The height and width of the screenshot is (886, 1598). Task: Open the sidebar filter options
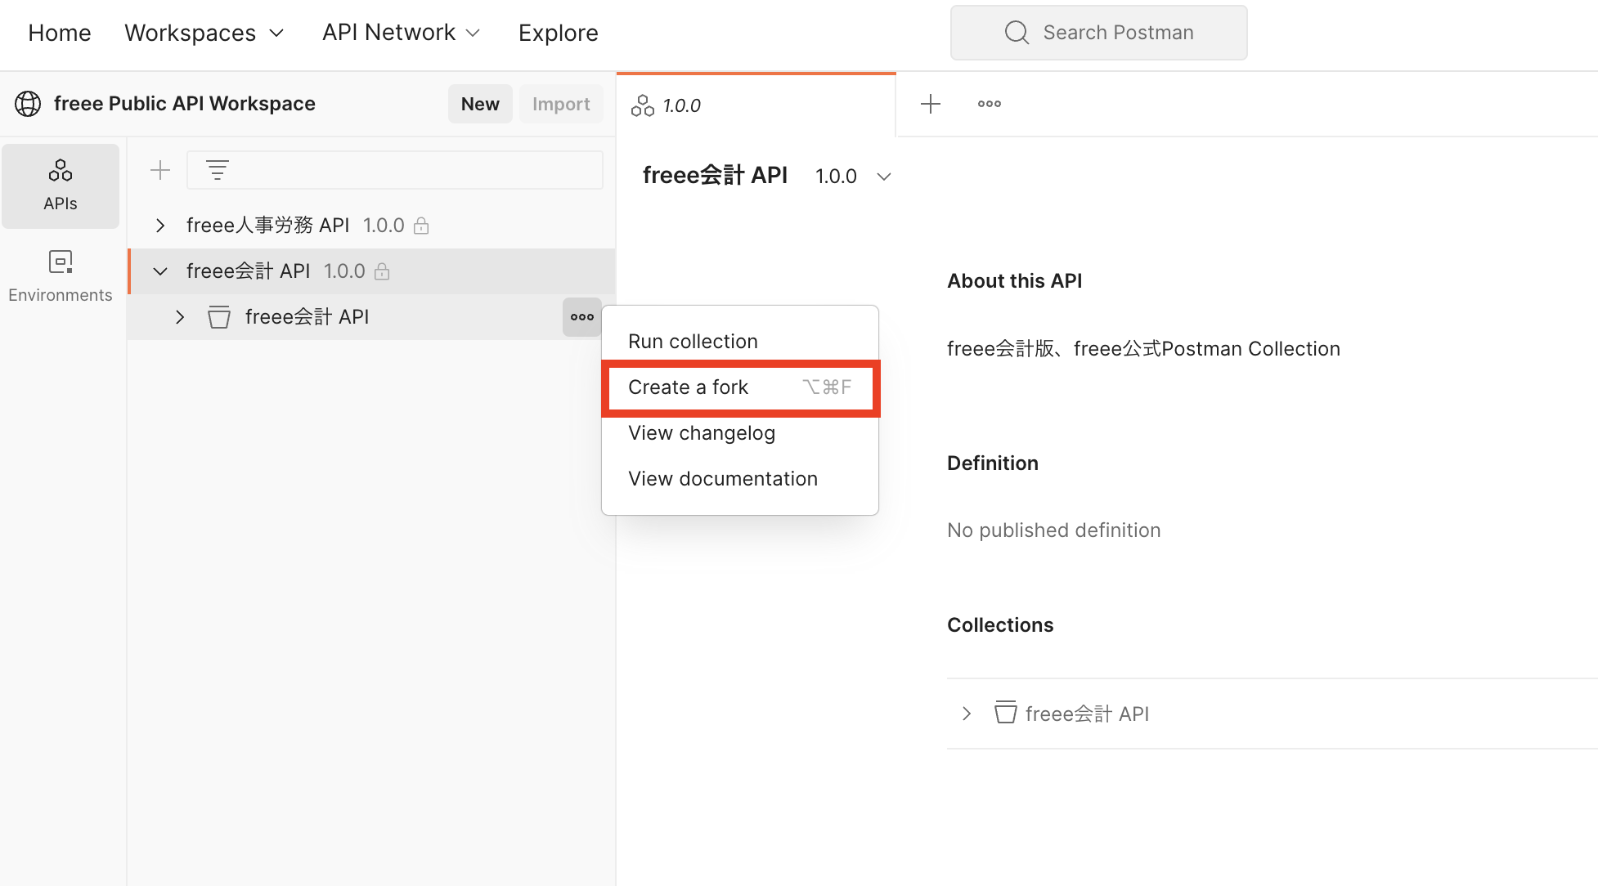tap(217, 170)
